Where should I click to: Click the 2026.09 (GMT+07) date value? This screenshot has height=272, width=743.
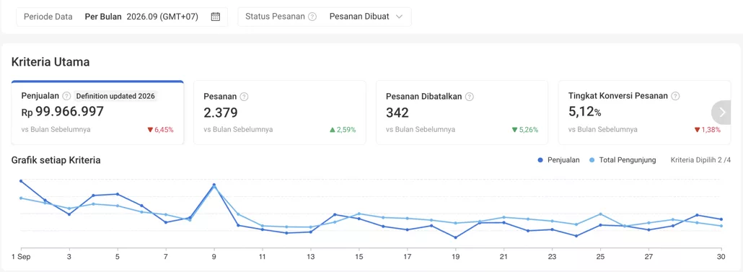pyautogui.click(x=162, y=17)
